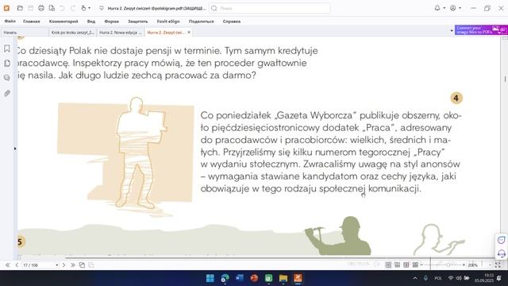Open the notifications bell icon
508x286 pixels.
coord(437,8)
